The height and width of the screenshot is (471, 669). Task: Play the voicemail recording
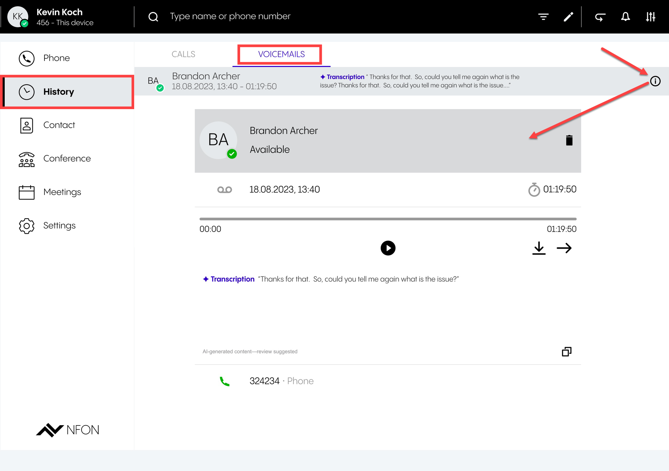[388, 248]
